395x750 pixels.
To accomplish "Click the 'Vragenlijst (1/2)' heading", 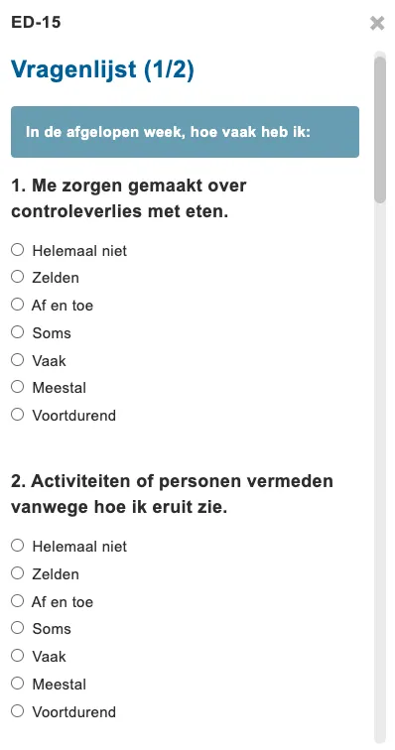I will pos(102,69).
